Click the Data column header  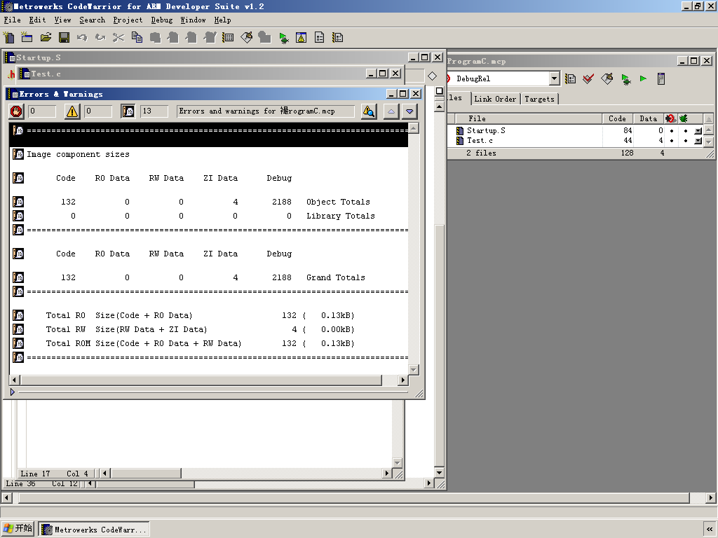click(x=649, y=118)
